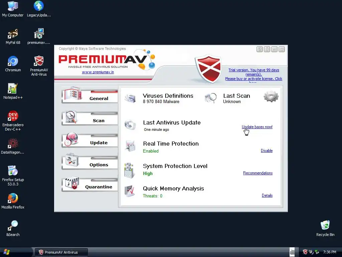
Task: Select DataWagon desktop icon
Action: coord(13,146)
